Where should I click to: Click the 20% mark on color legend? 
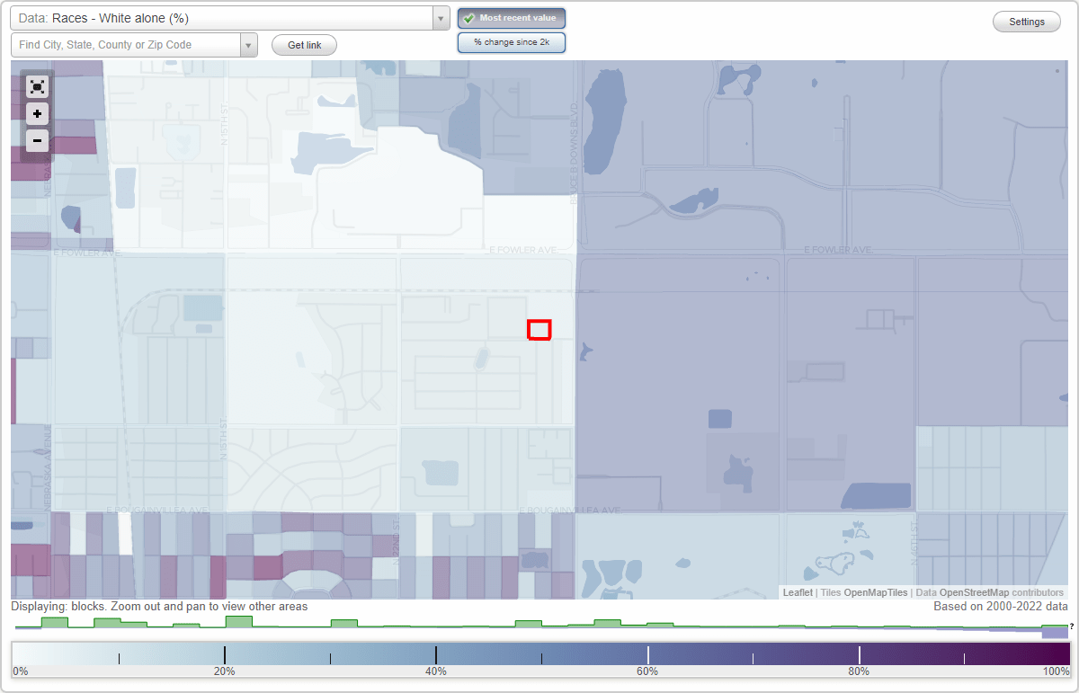(224, 671)
